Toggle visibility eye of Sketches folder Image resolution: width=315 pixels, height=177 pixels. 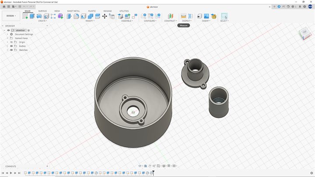[11, 50]
